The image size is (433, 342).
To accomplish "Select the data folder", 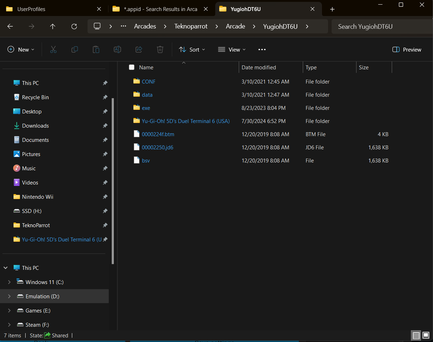I will (x=147, y=95).
